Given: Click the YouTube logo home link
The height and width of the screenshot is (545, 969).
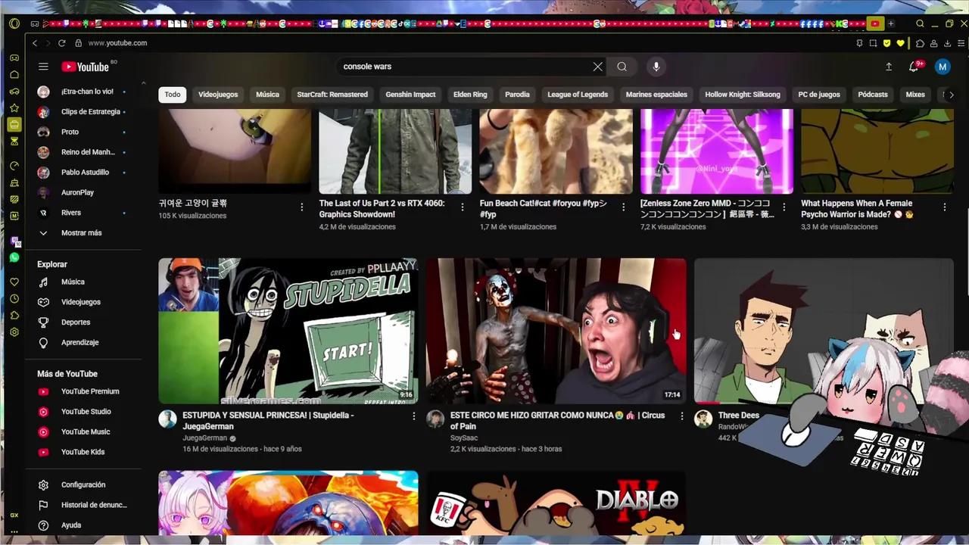Looking at the screenshot, I should click(x=85, y=67).
